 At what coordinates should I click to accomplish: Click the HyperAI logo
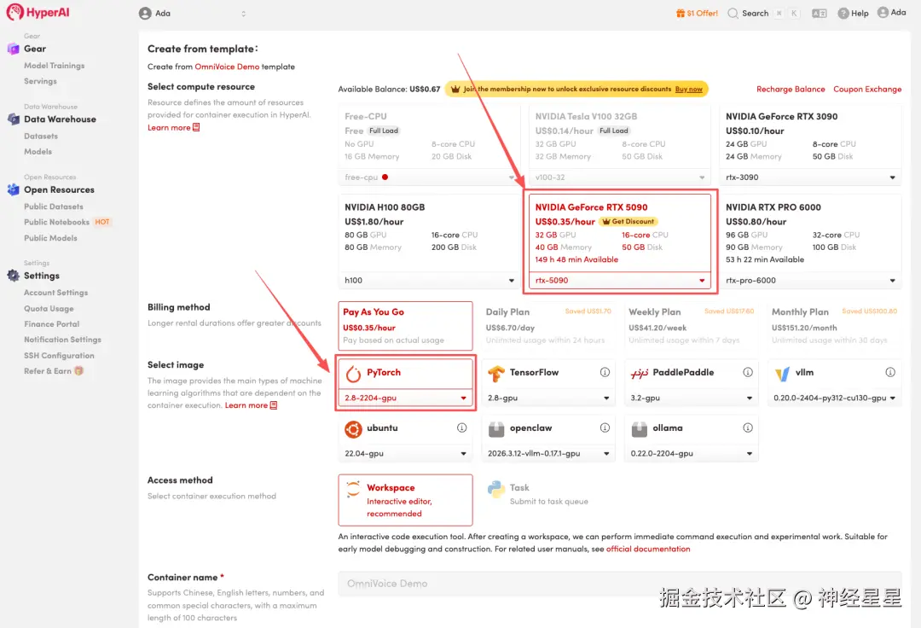[x=38, y=12]
